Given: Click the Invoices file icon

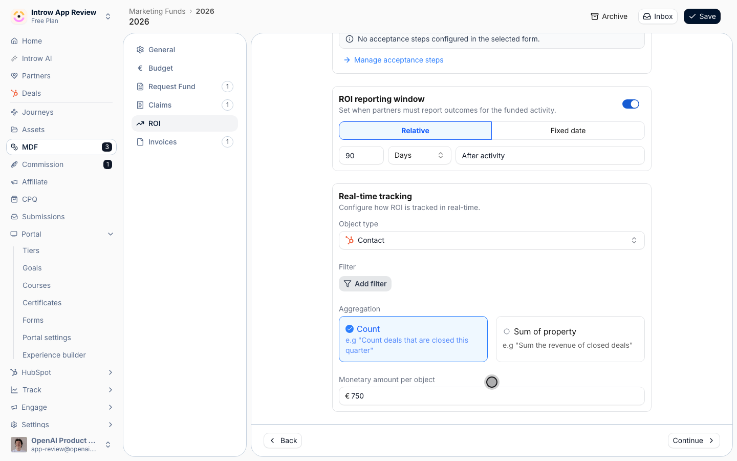Looking at the screenshot, I should (x=140, y=142).
